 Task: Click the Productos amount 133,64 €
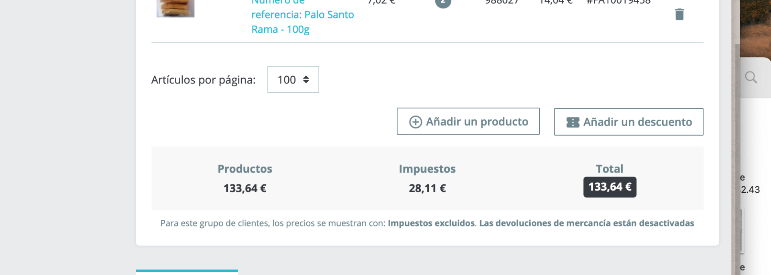click(x=245, y=188)
